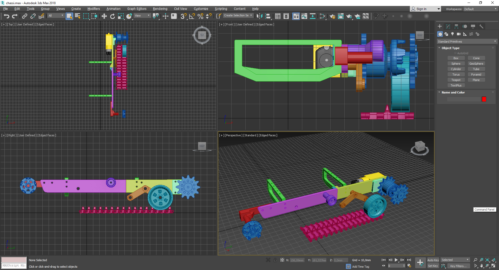Image resolution: width=499 pixels, height=270 pixels.
Task: Open the Utilities panel wrench icon
Action: [481, 26]
